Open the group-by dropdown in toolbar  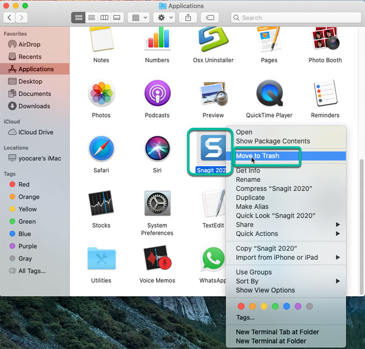(139, 18)
